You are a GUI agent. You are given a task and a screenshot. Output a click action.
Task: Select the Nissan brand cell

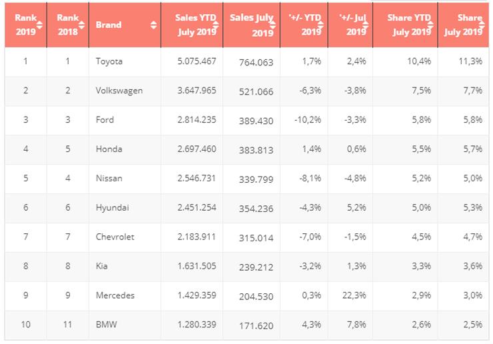[x=109, y=179]
